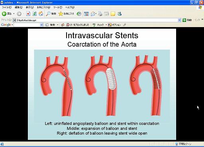The image size is (204, 147).
Task: Refresh the page with the green arrows icon
Action: pyautogui.click(x=35, y=14)
